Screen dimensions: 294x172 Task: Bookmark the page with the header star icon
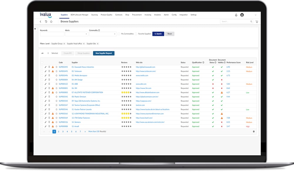coord(51,22)
